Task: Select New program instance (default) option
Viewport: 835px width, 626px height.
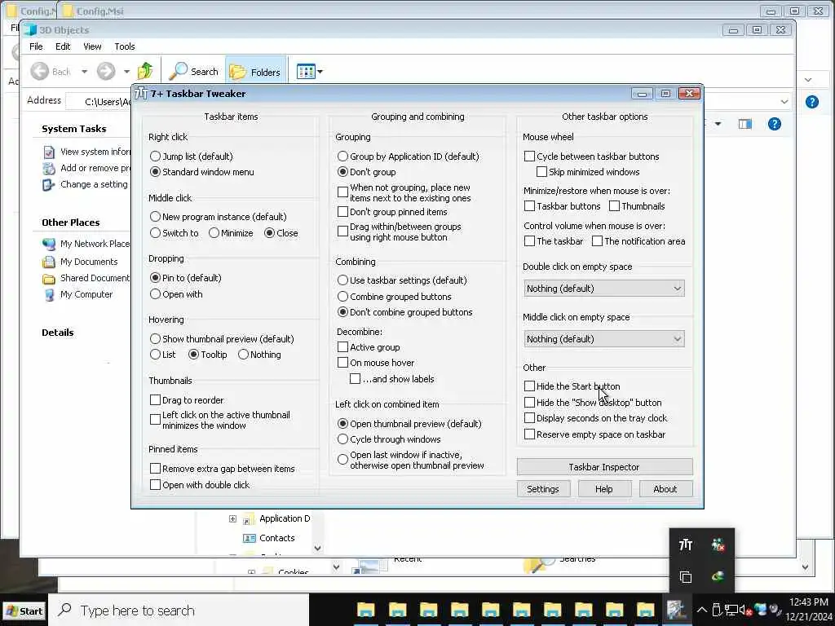Action: pyautogui.click(x=155, y=217)
